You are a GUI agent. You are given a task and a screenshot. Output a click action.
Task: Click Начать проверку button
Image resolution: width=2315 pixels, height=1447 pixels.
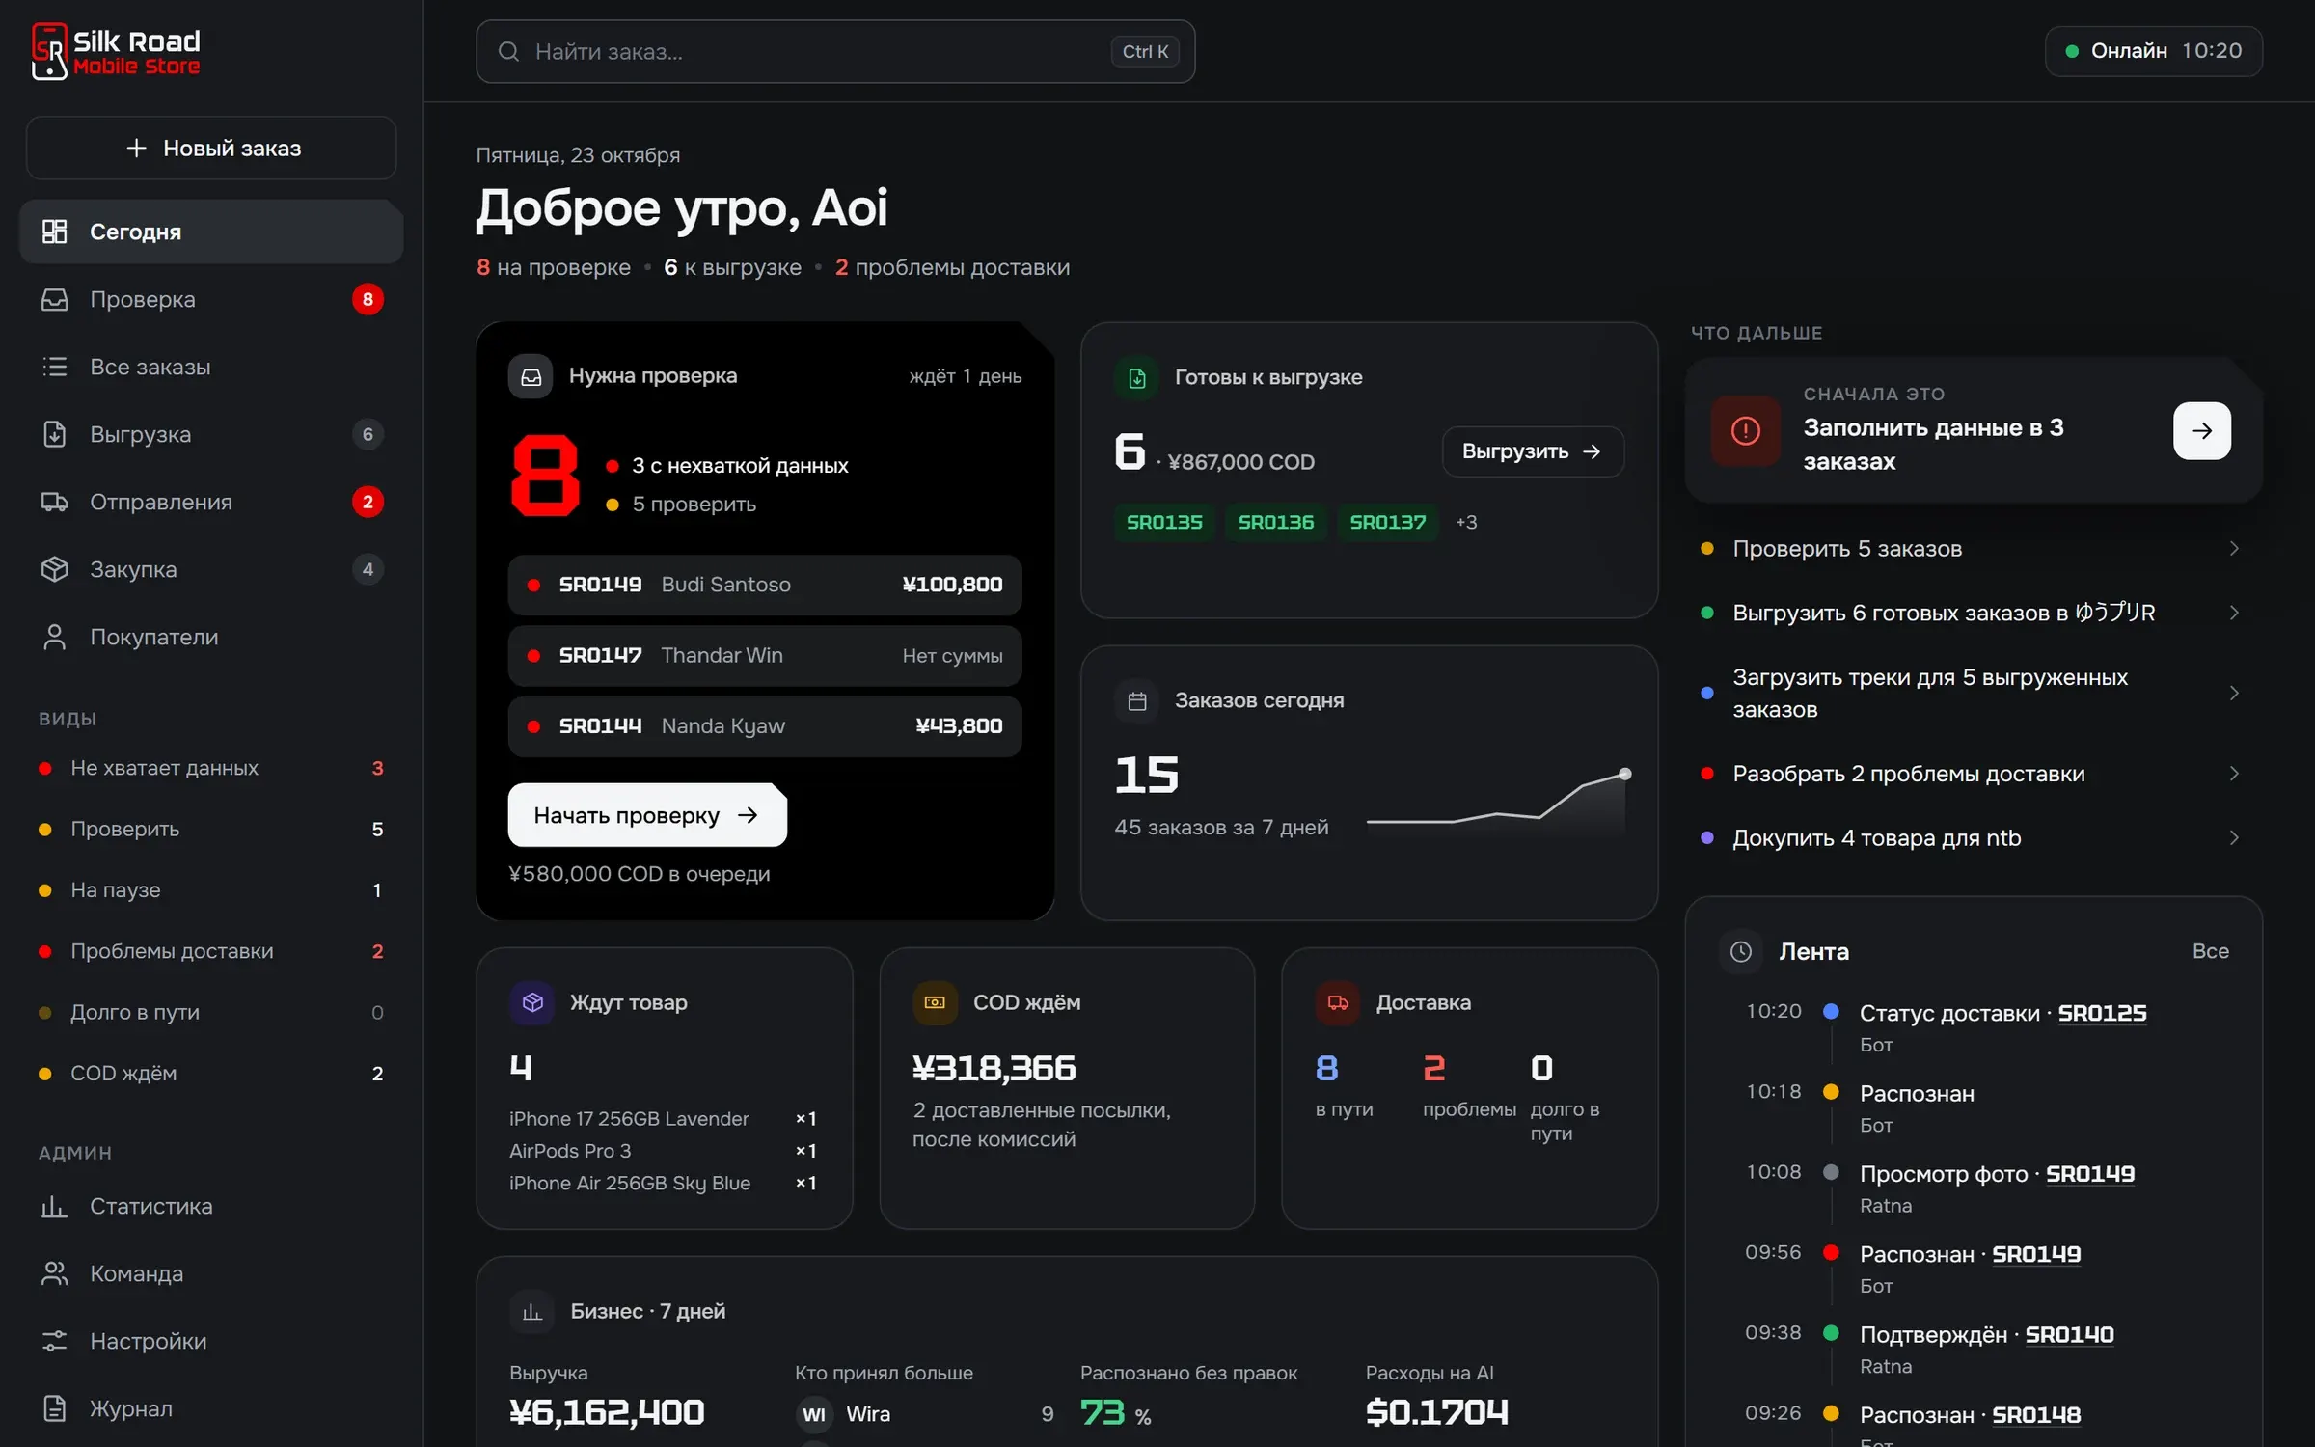point(646,815)
